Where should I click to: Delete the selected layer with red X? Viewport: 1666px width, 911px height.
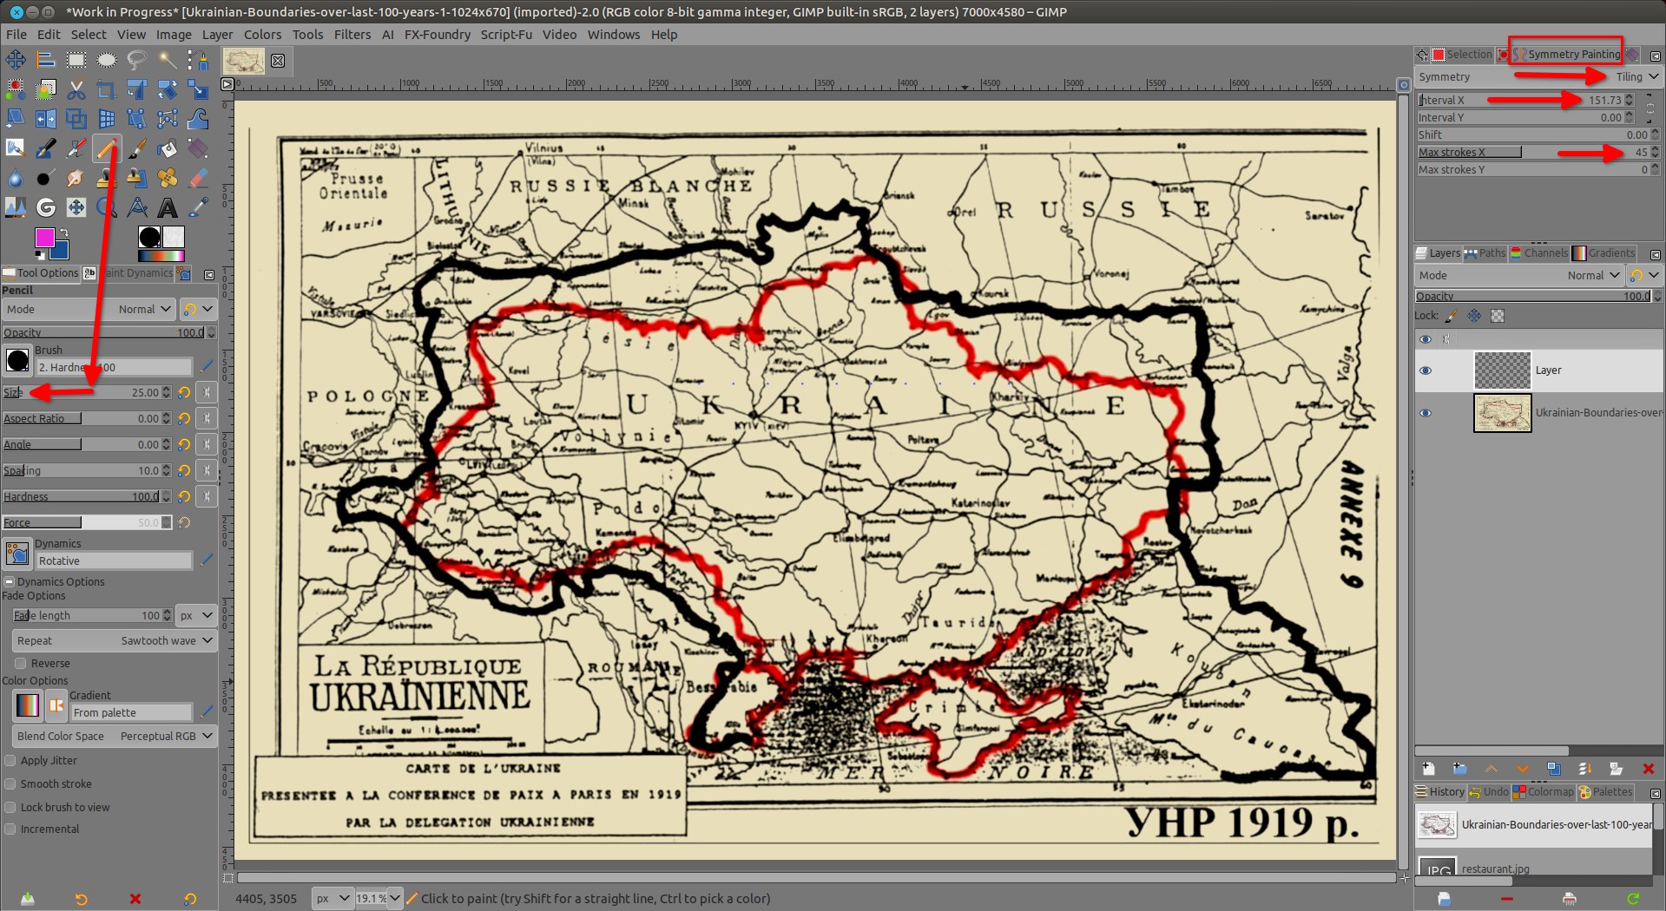pyautogui.click(x=1648, y=769)
